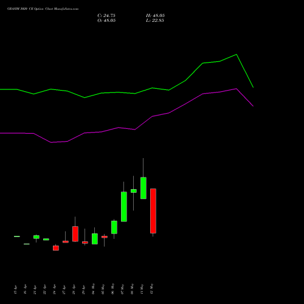This screenshot has height=304, width=304.
Task: Click the green candle for 06 May
Action: (114, 227)
